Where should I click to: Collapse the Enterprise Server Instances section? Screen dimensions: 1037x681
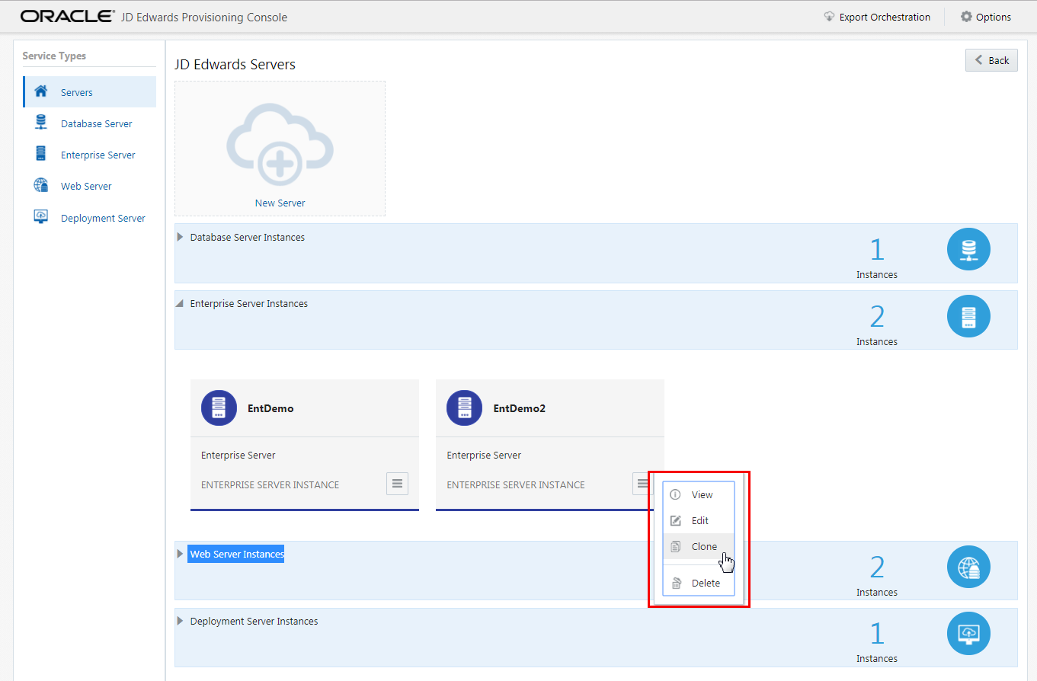[x=179, y=303]
